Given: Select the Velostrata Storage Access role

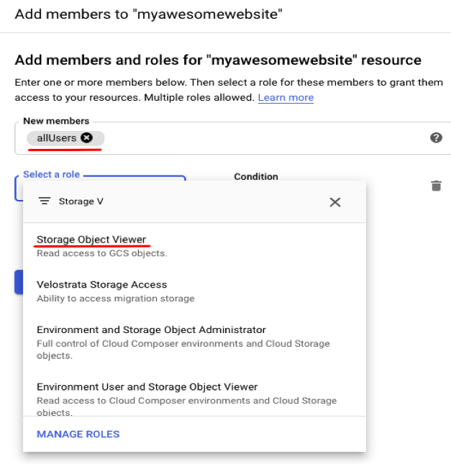Looking at the screenshot, I should pos(101,285).
